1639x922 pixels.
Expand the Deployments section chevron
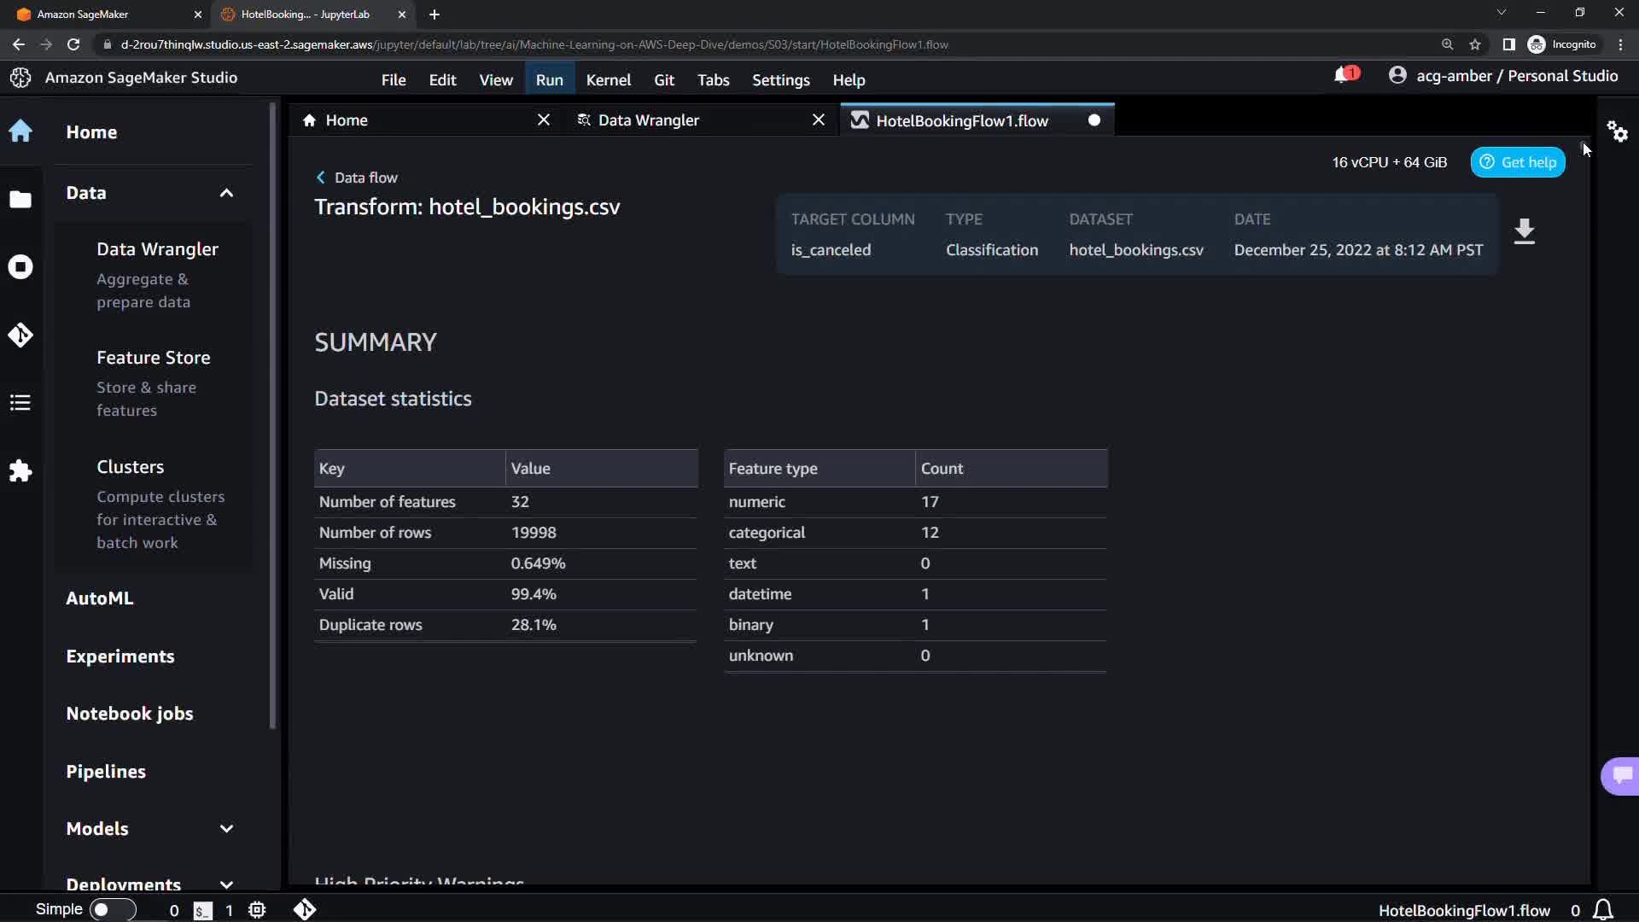pyautogui.click(x=226, y=884)
